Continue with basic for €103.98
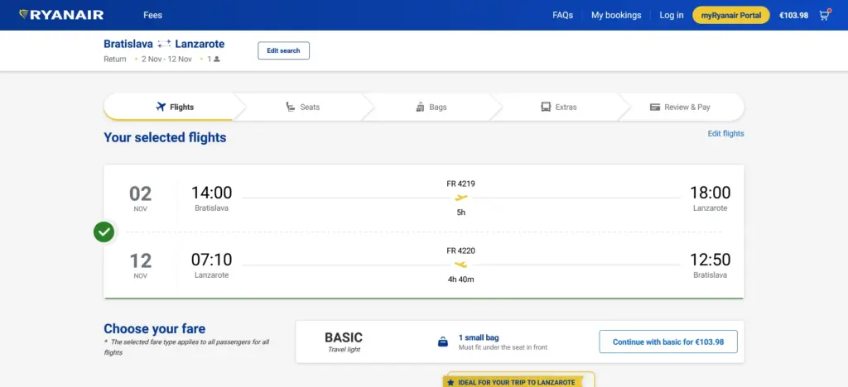Screen dimensions: 848x387 click(668, 342)
